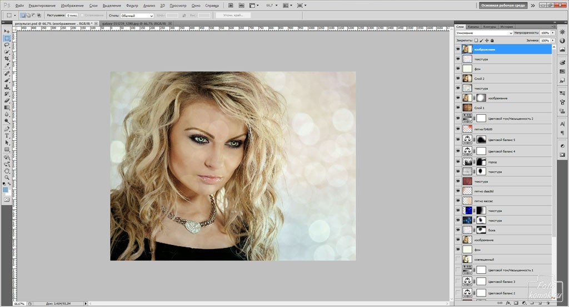
Task: Open the 'Стиль' dropdown in options bar
Action: point(137,16)
